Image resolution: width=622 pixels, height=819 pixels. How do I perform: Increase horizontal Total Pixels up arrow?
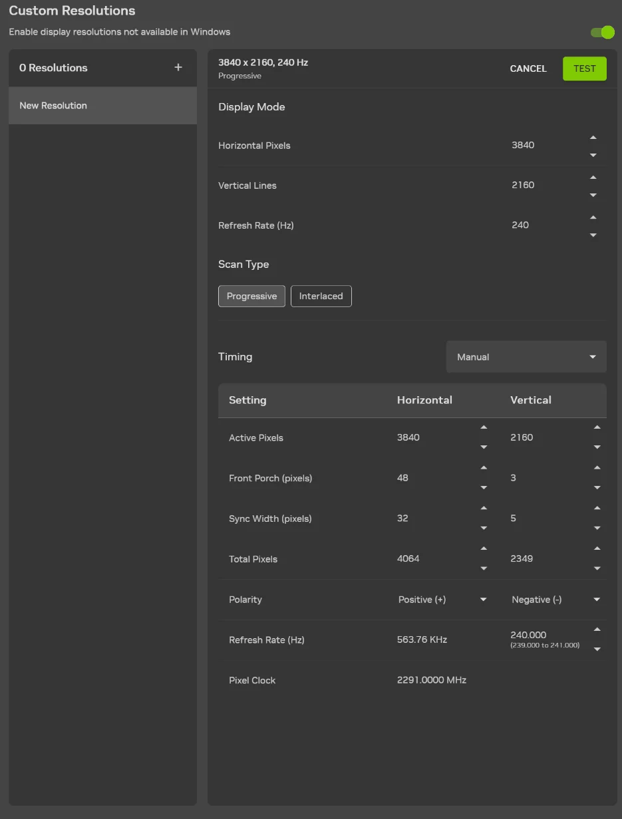coord(484,548)
